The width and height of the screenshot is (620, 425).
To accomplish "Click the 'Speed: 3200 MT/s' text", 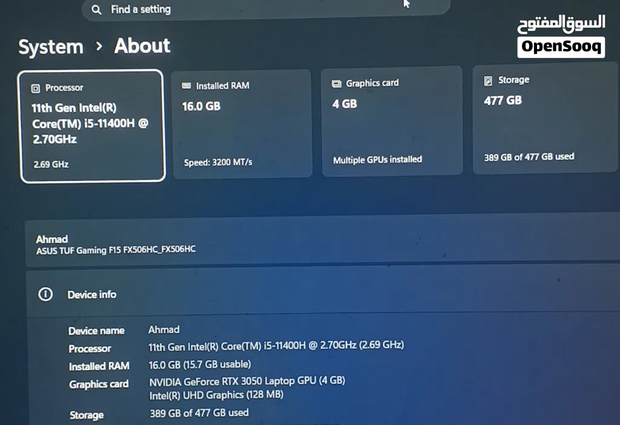I will click(218, 163).
